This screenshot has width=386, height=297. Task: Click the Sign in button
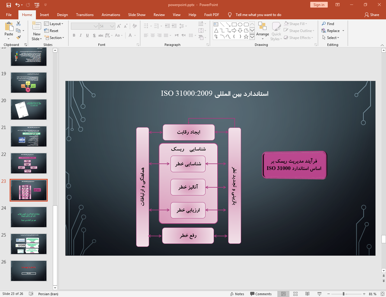(x=319, y=5)
